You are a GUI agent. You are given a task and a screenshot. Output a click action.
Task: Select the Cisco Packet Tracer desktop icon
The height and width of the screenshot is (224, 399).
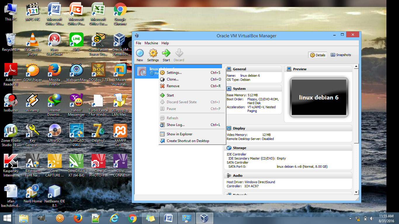pyautogui.click(x=98, y=44)
